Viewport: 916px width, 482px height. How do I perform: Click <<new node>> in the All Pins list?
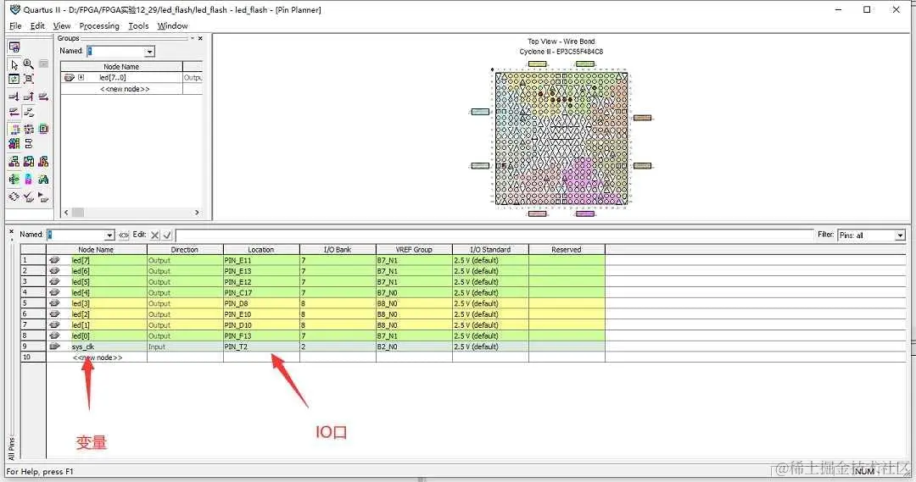pyautogui.click(x=97, y=357)
